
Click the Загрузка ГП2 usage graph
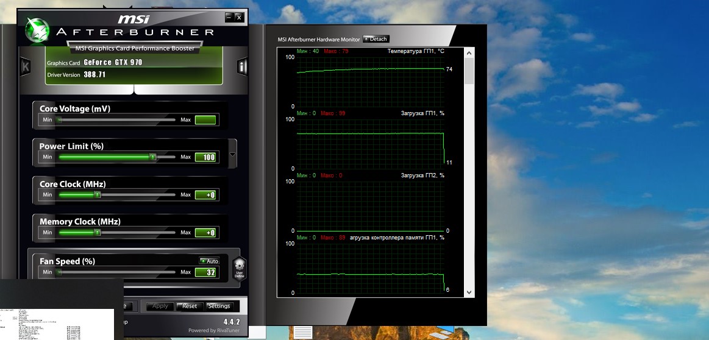pyautogui.click(x=370, y=206)
